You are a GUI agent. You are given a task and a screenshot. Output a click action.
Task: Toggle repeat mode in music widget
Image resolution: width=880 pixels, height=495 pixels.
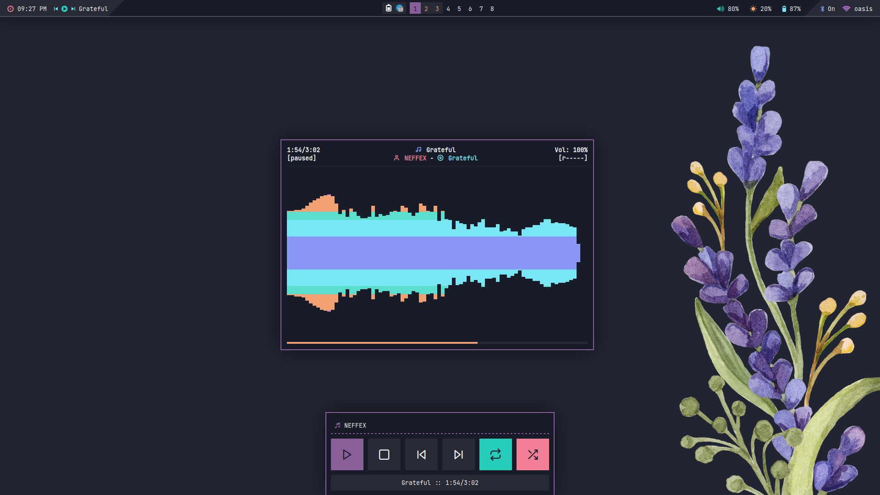point(495,454)
